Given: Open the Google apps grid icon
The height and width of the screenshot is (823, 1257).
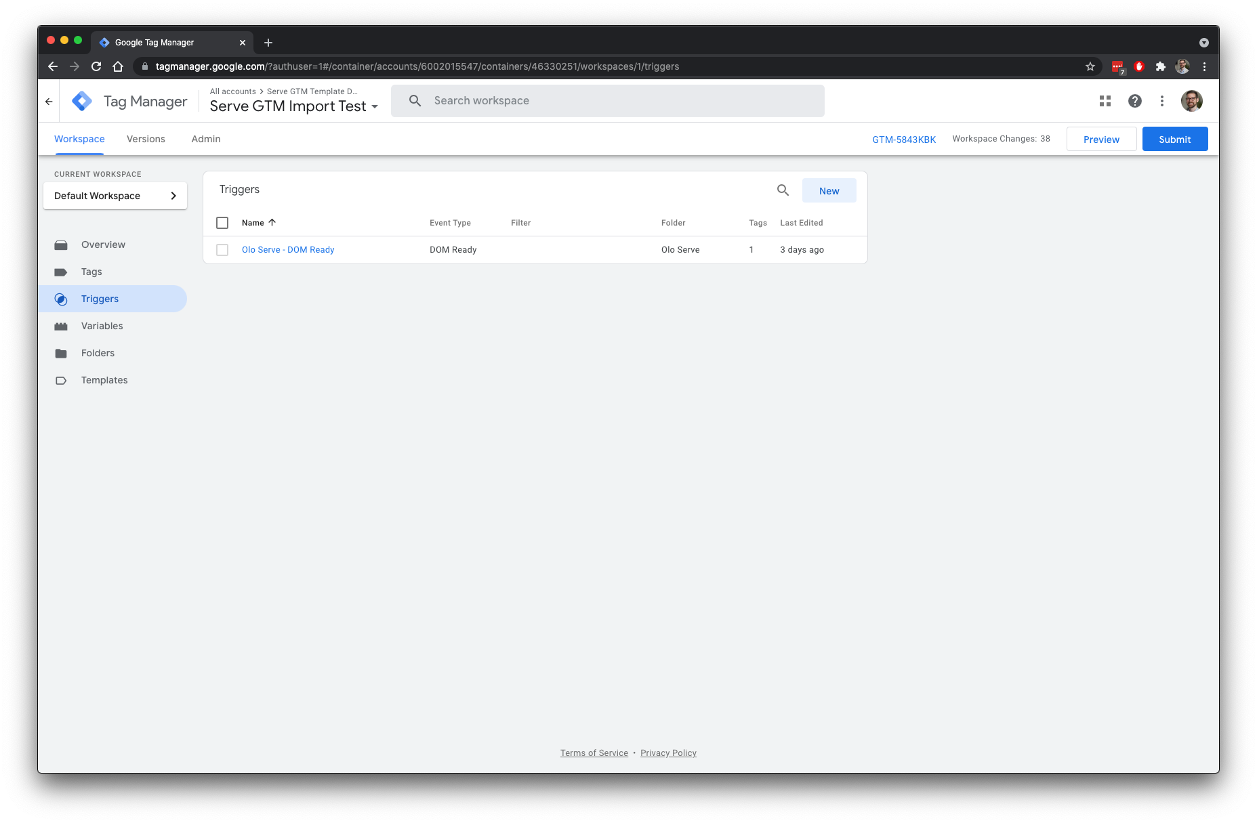Looking at the screenshot, I should tap(1105, 101).
